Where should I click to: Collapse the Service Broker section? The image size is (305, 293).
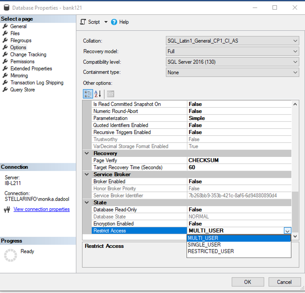(x=87, y=174)
